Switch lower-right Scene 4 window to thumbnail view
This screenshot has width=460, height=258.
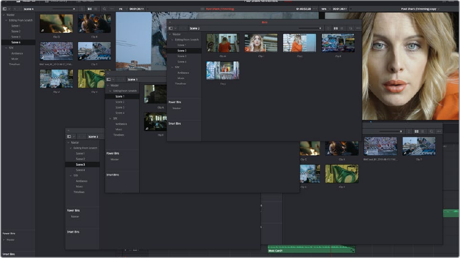416,132
